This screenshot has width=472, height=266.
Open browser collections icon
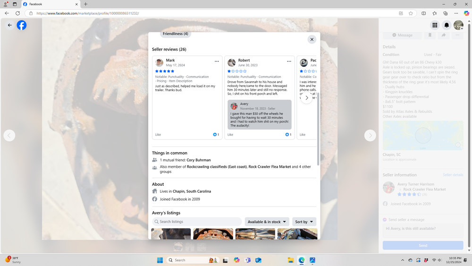445,13
